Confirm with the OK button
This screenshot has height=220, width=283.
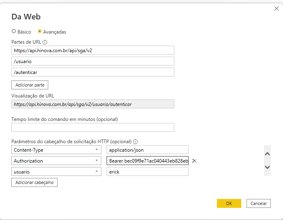pyautogui.click(x=229, y=203)
